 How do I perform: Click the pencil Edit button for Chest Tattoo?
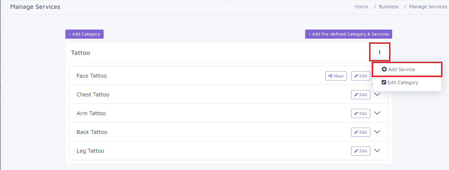coord(361,95)
